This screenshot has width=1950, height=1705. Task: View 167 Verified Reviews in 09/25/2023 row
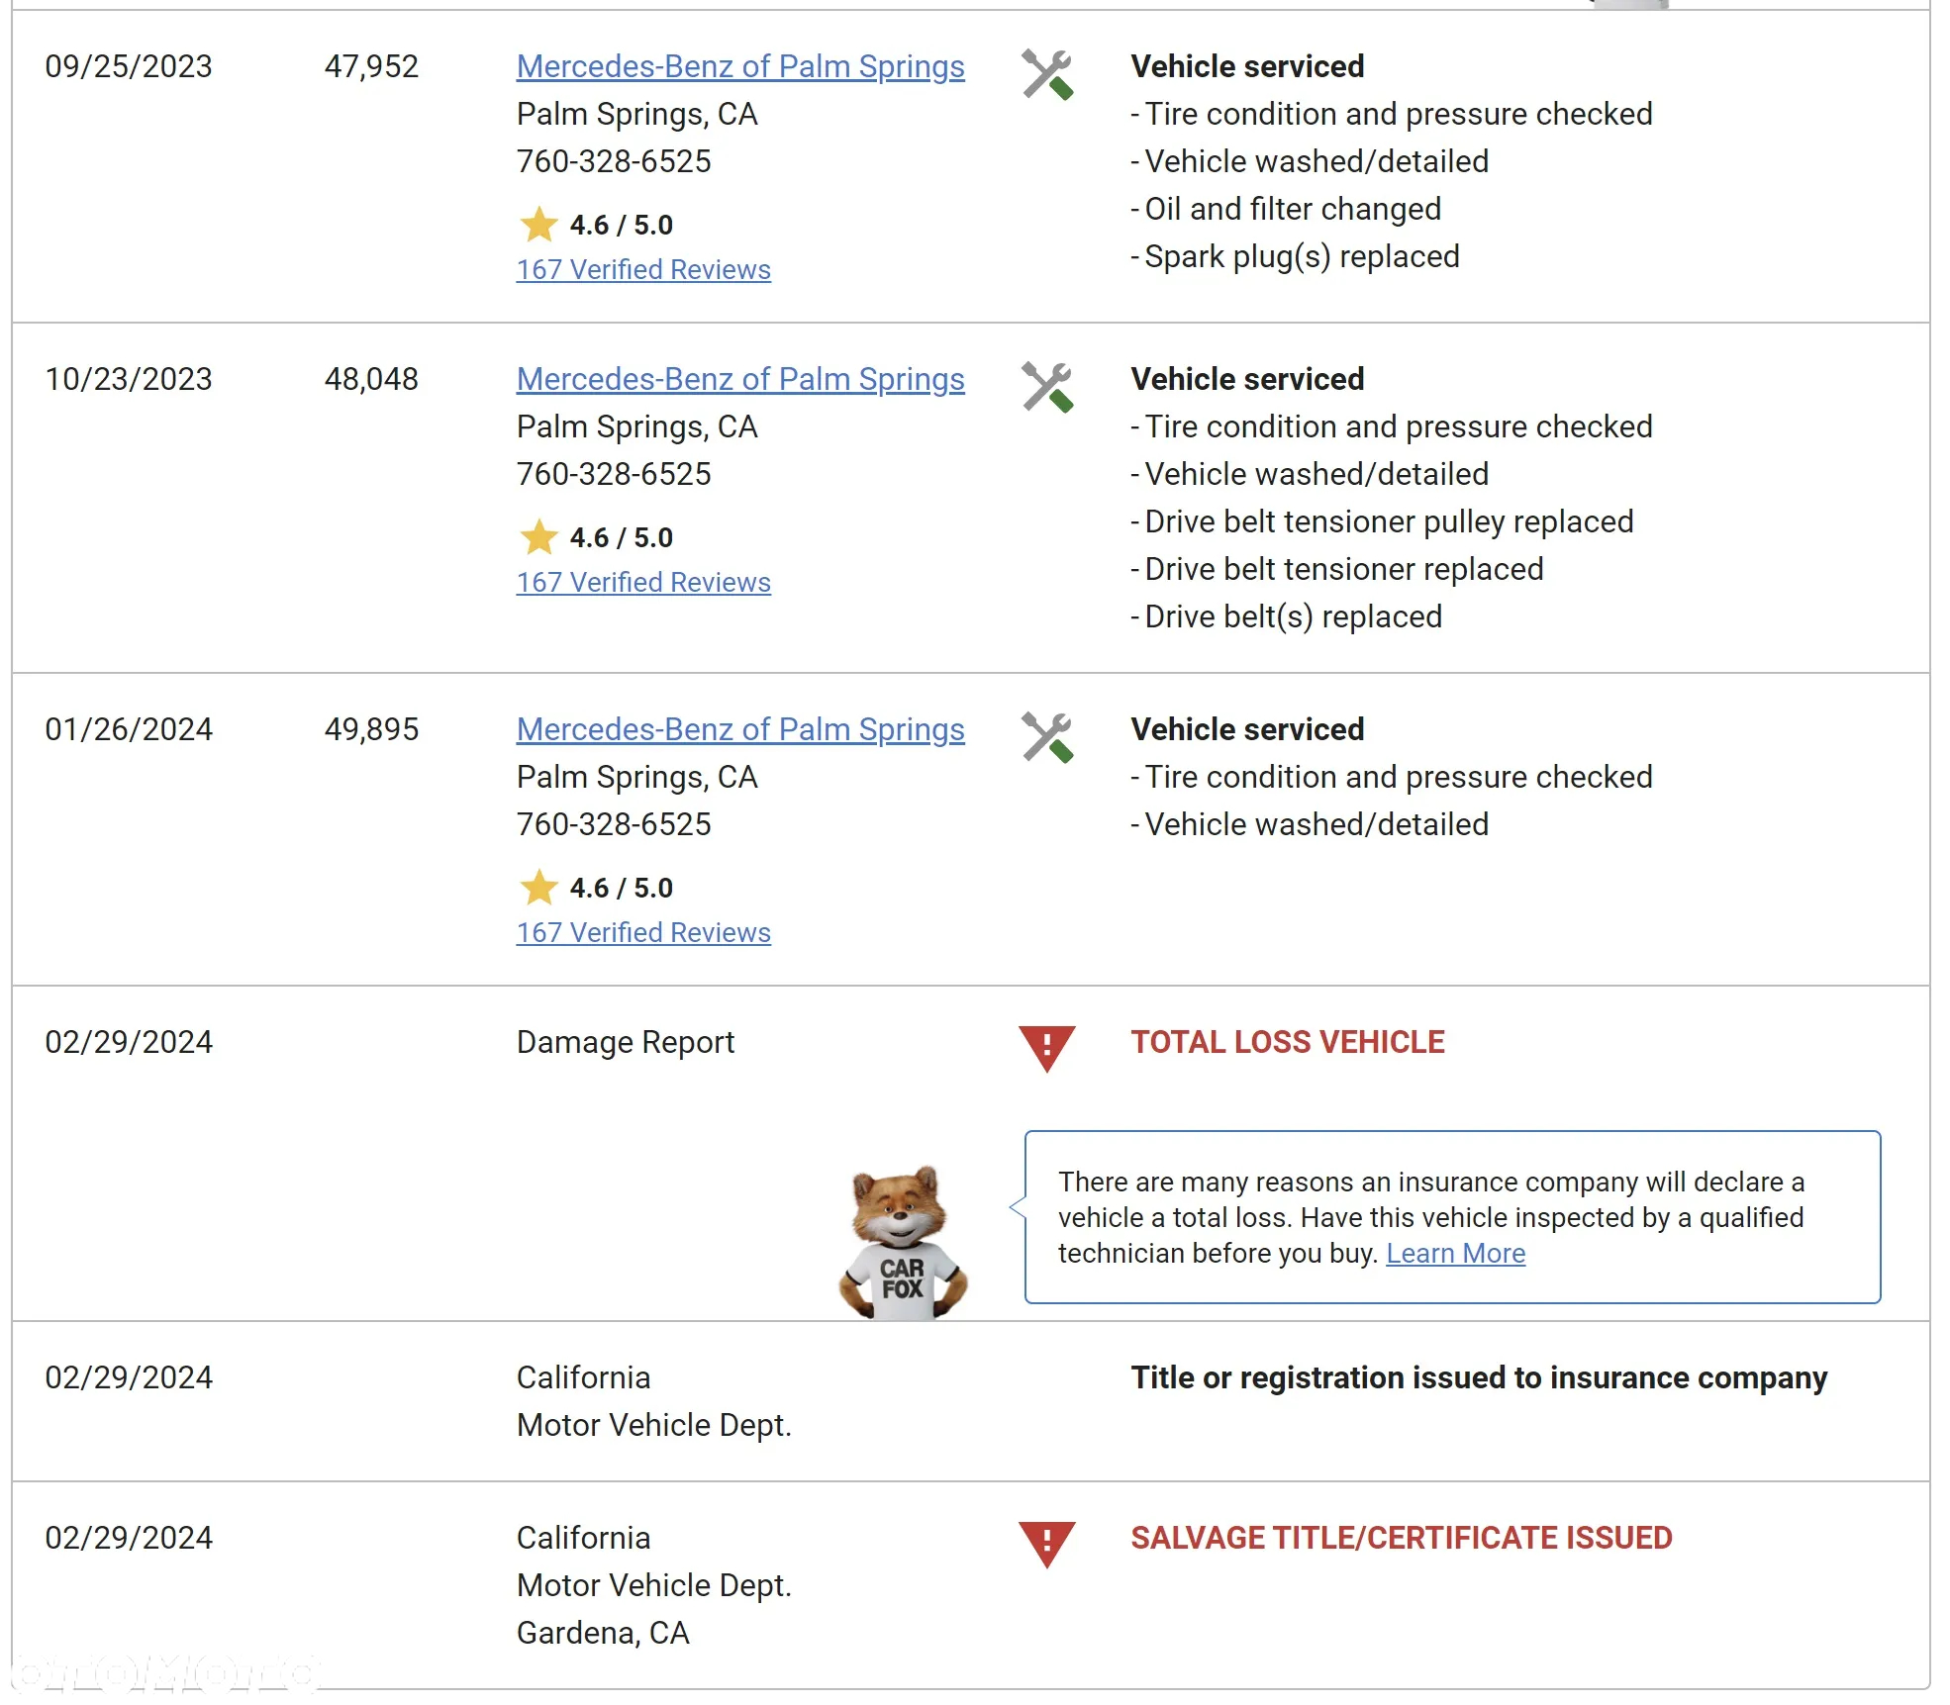coord(643,269)
